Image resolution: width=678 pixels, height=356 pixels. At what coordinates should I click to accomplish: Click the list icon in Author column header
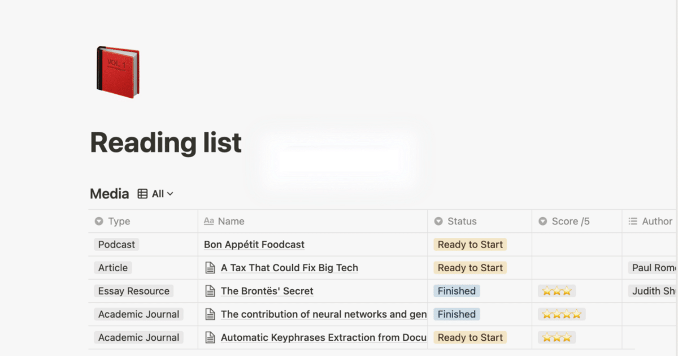pos(633,222)
